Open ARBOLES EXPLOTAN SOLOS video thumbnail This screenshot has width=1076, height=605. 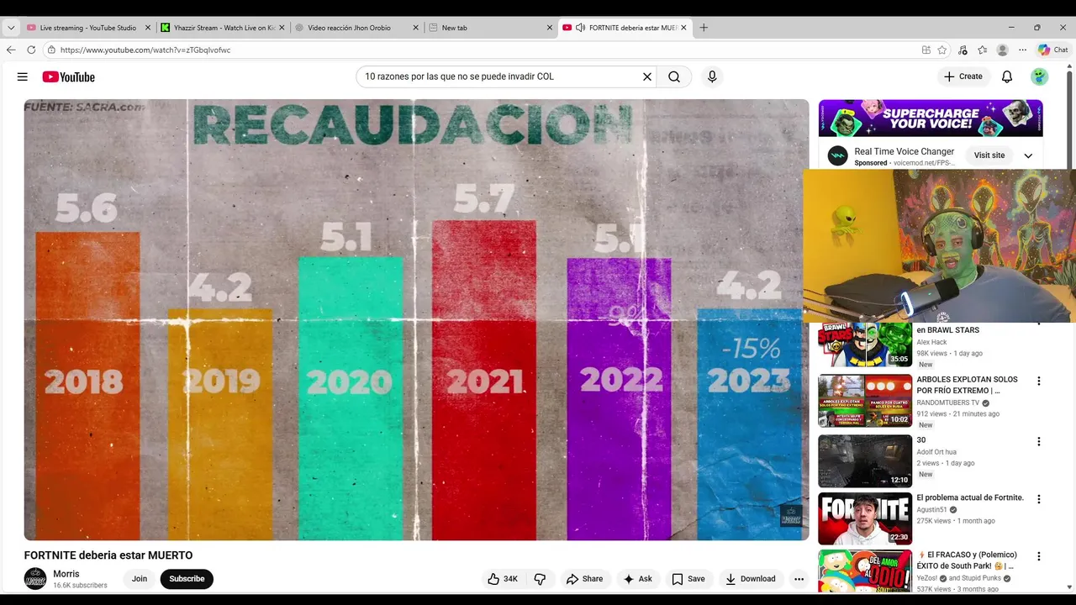pyautogui.click(x=865, y=401)
